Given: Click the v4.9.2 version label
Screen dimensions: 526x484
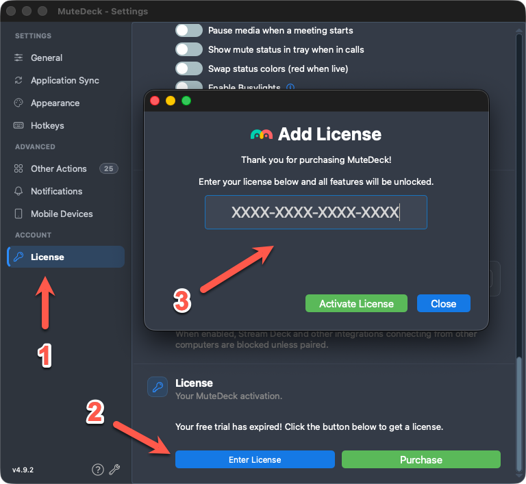Looking at the screenshot, I should pyautogui.click(x=23, y=470).
